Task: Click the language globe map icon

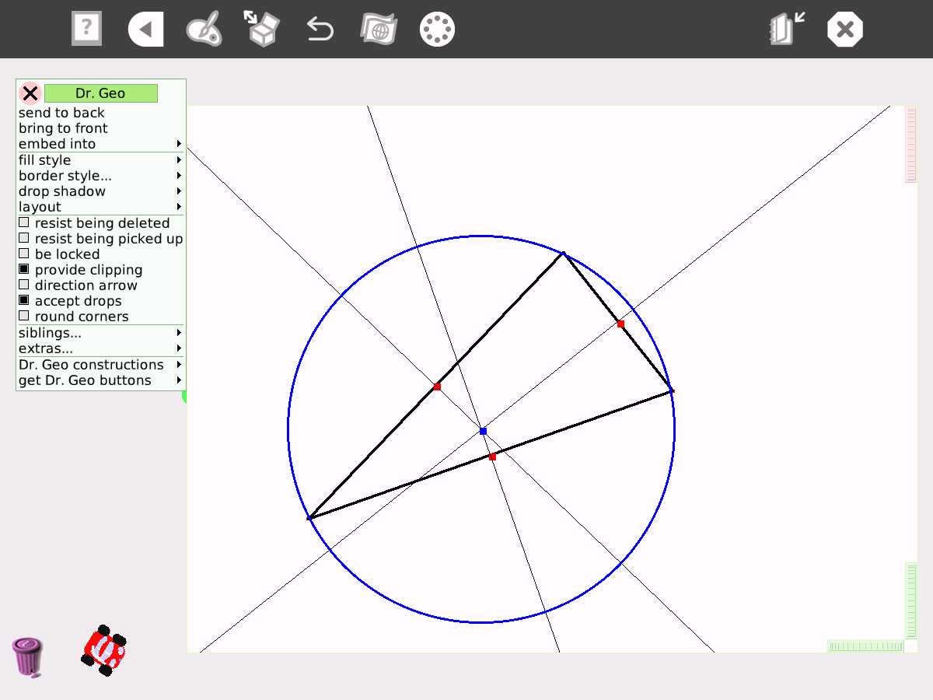Action: tap(379, 30)
